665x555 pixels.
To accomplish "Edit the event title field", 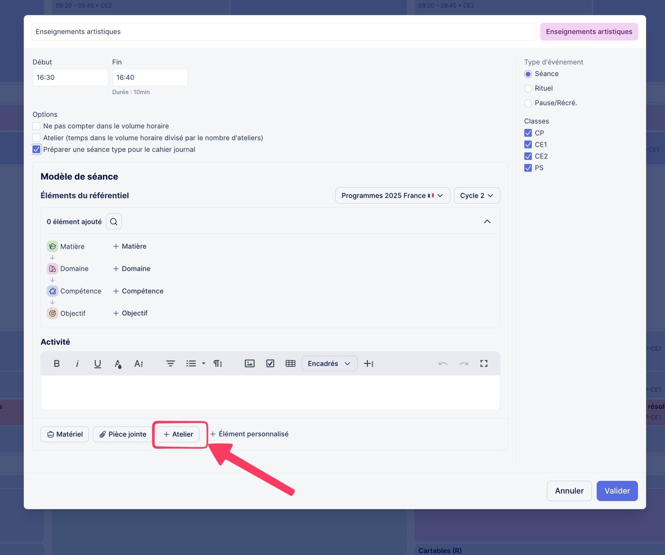I will tap(284, 32).
